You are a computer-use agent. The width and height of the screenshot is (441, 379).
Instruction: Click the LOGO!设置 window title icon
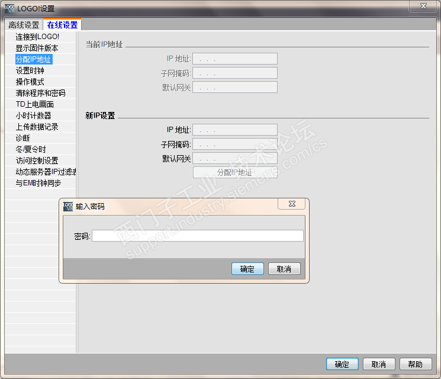point(9,8)
